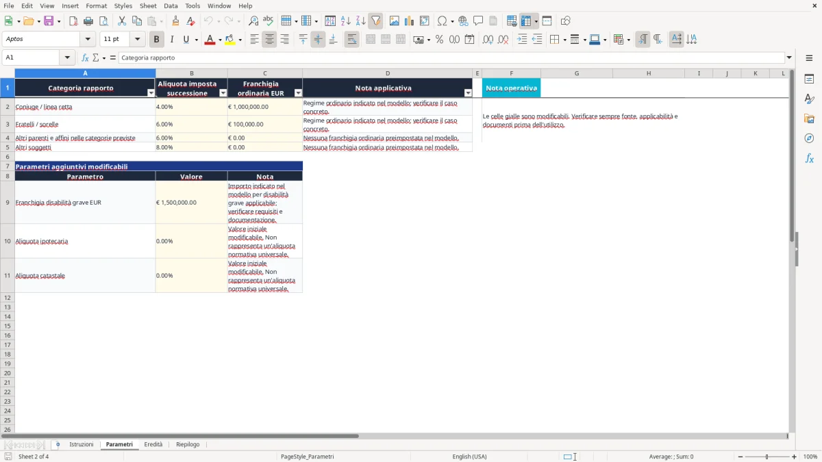Click the horizontal scrollbar
Screen dimensions: 822x462
(179, 435)
